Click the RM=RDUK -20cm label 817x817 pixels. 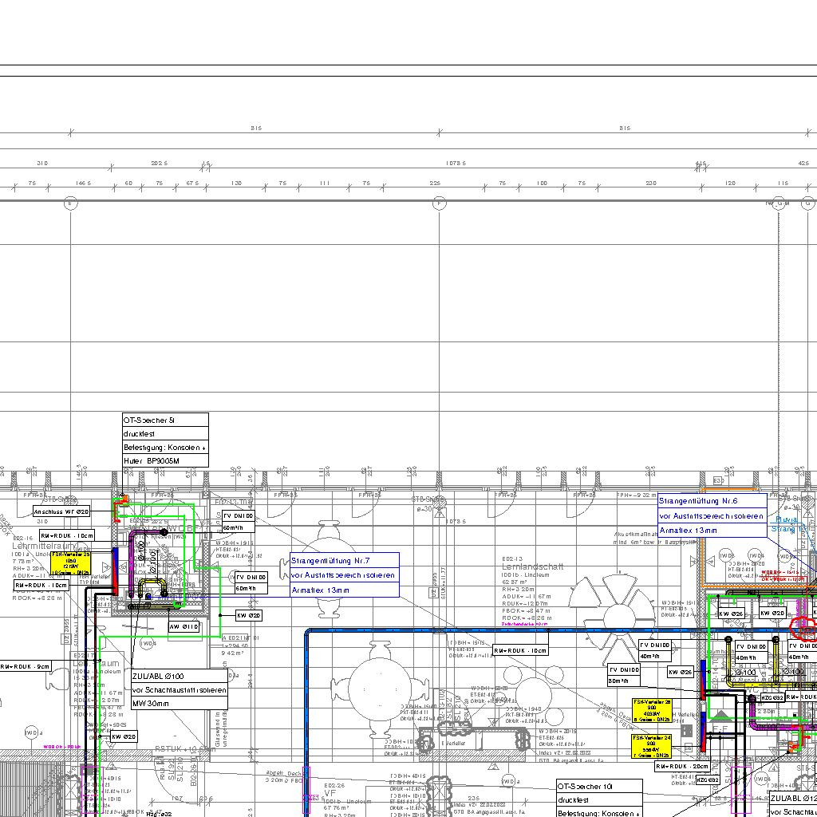point(682,766)
